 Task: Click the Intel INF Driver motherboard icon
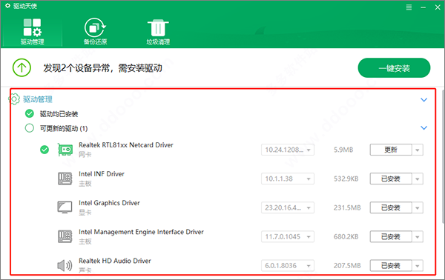coord(65,179)
